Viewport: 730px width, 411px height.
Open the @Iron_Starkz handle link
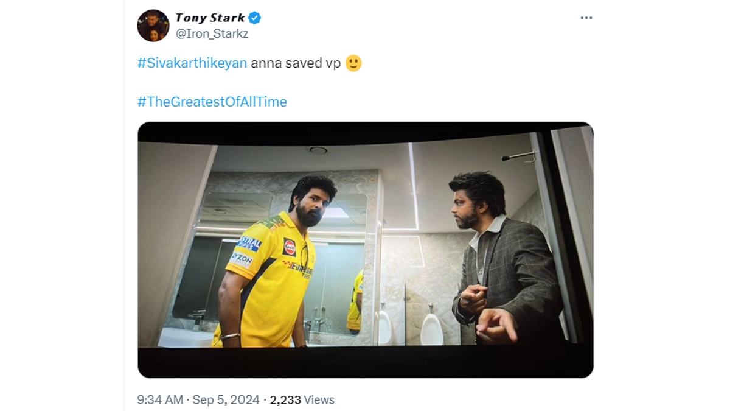[212, 34]
